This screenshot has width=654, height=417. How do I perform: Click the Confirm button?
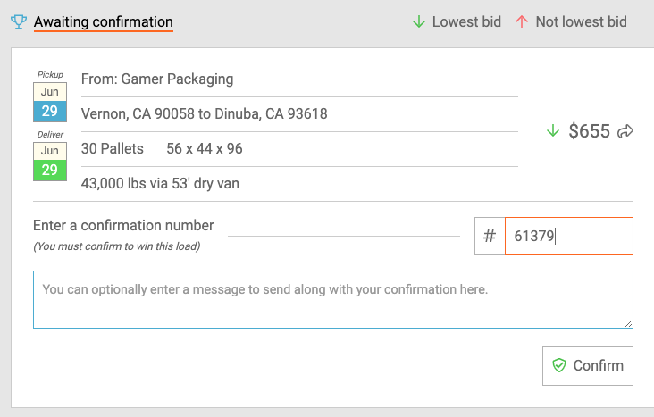point(588,366)
